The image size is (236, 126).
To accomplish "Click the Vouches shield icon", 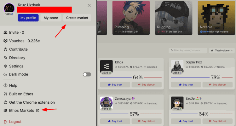I will click(x=5, y=41).
